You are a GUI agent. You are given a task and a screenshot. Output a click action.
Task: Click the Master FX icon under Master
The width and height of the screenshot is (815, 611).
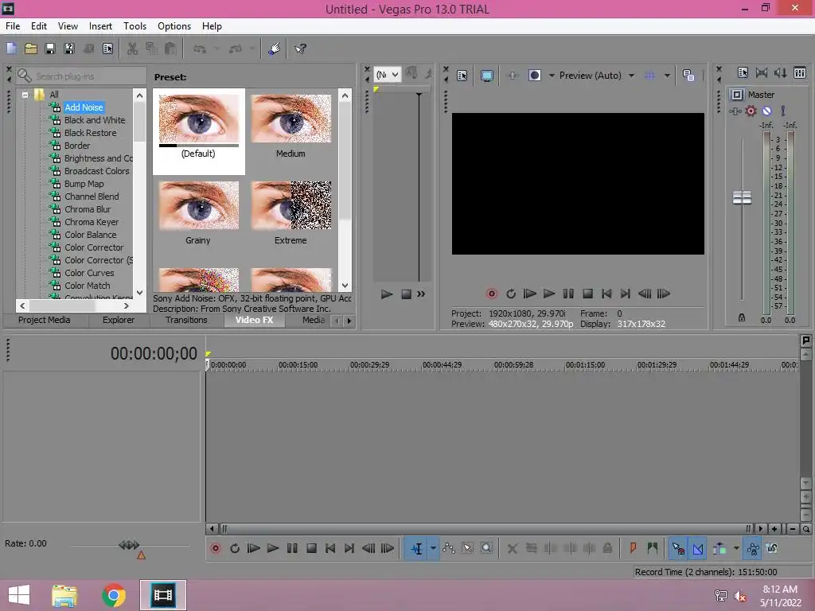[735, 111]
